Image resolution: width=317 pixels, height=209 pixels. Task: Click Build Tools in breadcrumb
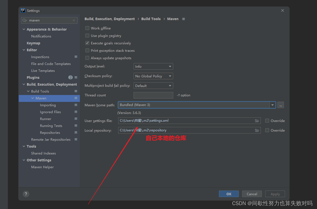[x=151, y=19]
